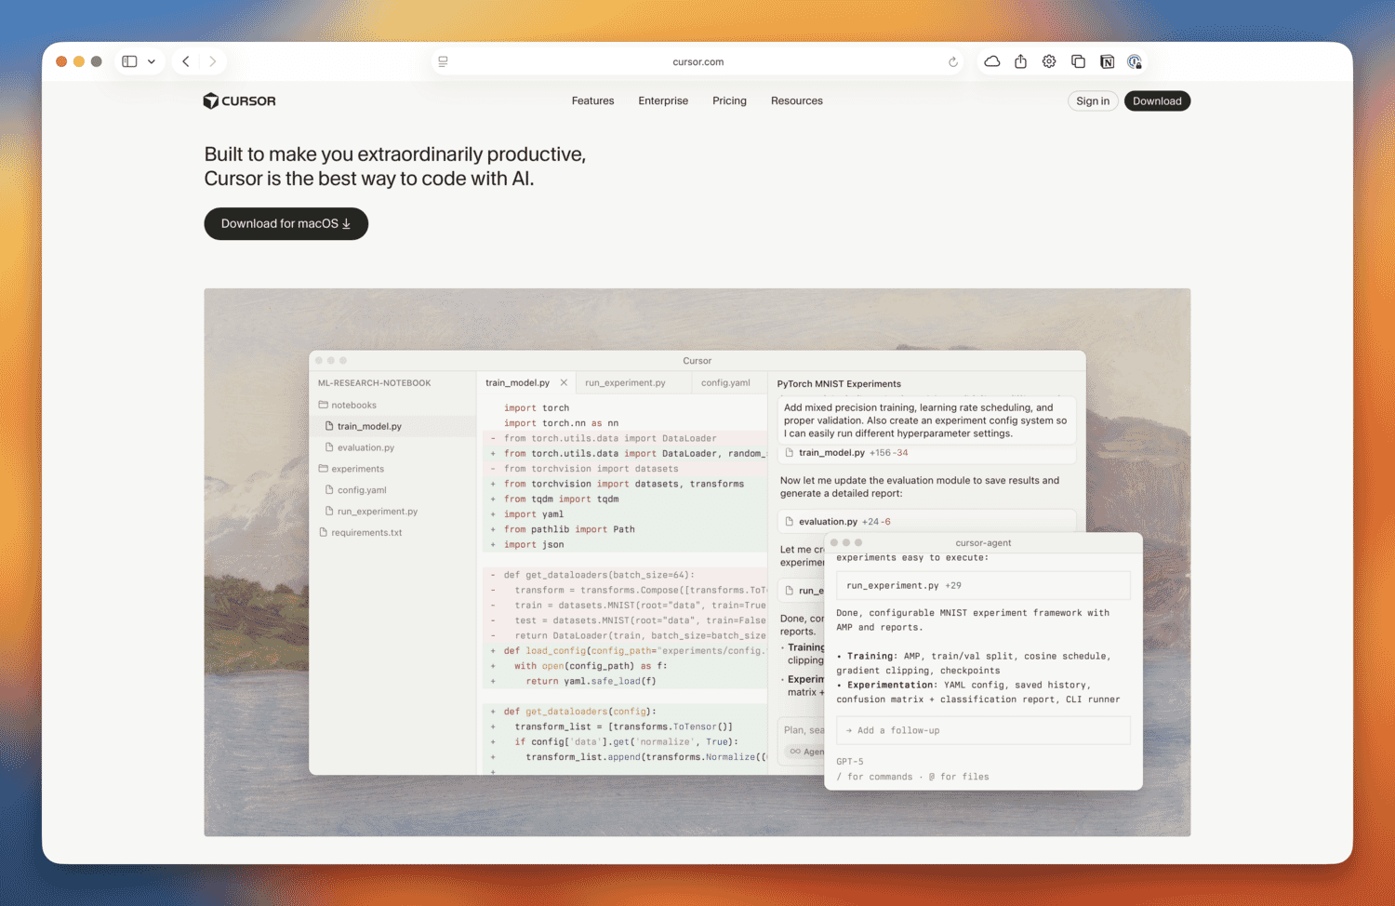Click the 'def get_dataloaders(config):' code line

click(x=579, y=711)
